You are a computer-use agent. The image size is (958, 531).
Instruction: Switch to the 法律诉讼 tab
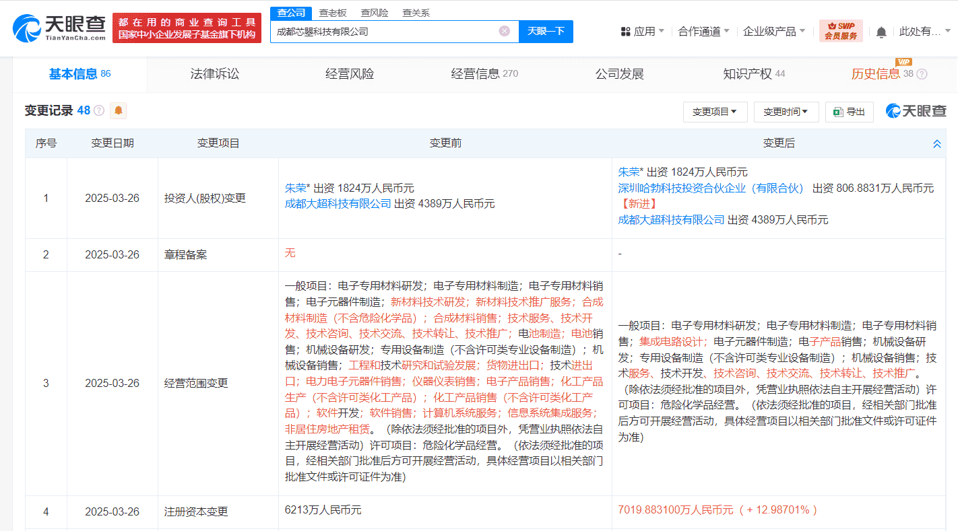coord(215,74)
